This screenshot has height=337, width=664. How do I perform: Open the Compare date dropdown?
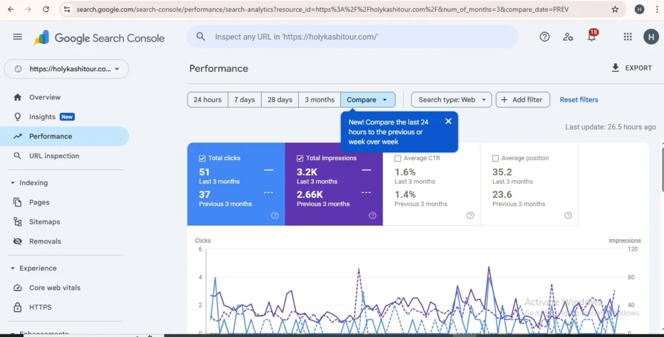point(368,100)
